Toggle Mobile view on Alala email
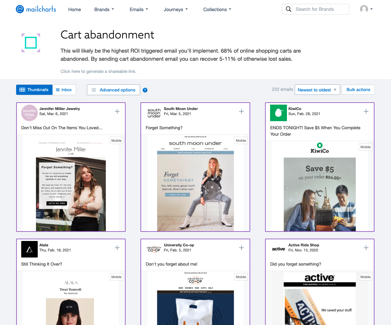 (117, 277)
